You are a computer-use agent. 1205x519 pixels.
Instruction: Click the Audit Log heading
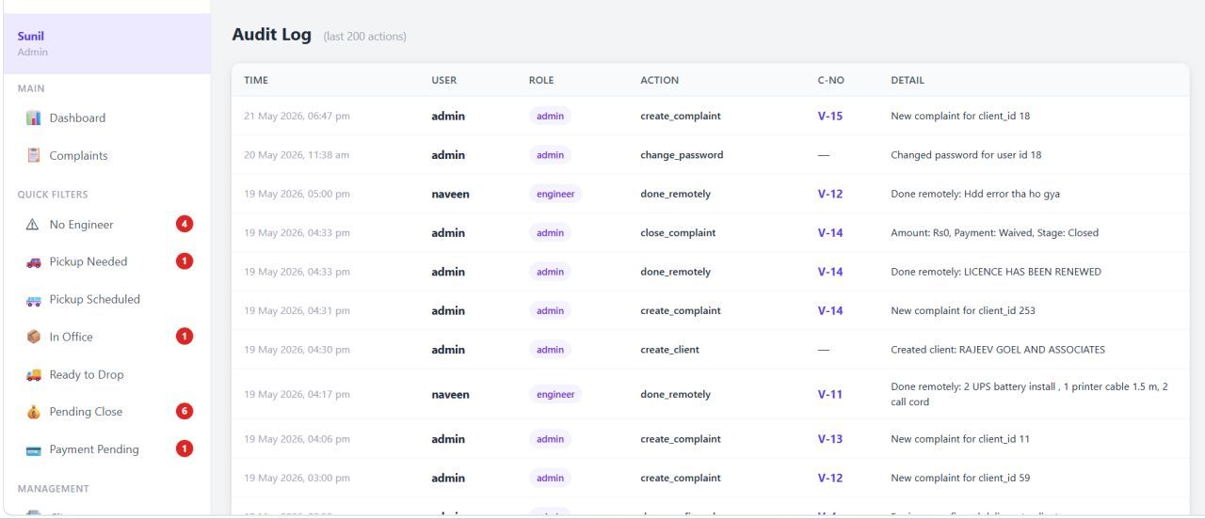pyautogui.click(x=271, y=35)
